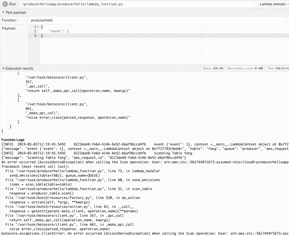Click the Run label text

pos(13,4)
